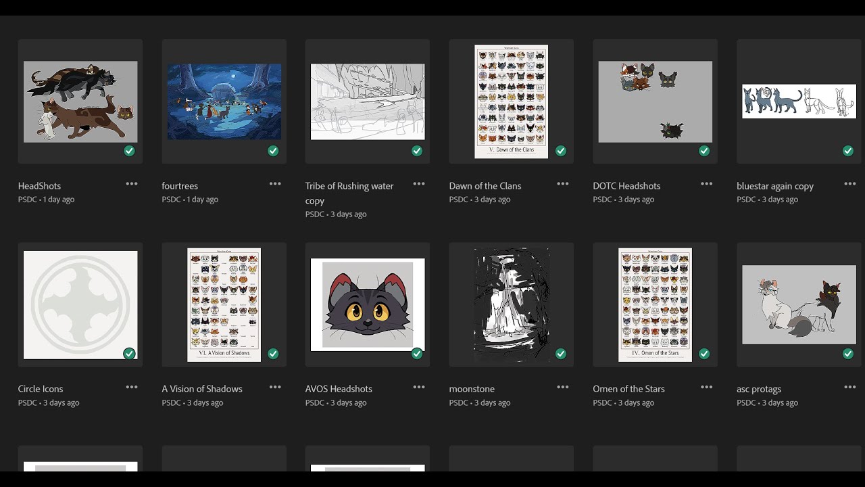Screen dimensions: 865x487
Task: Click the A Vision of Shadows file name
Action: click(202, 389)
